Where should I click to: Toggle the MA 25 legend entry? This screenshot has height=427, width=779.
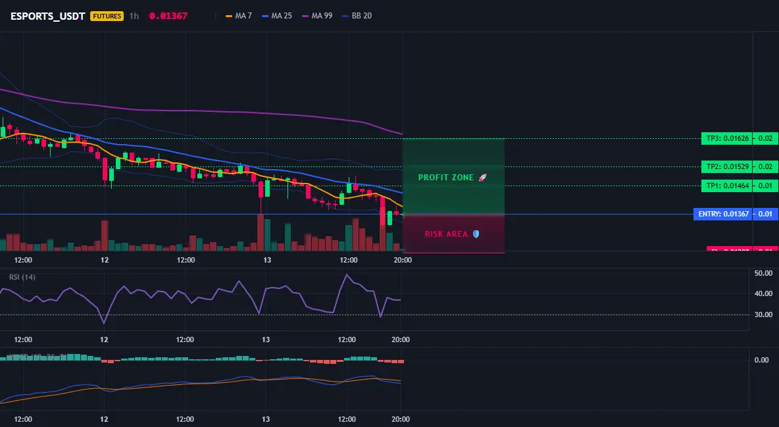click(x=277, y=16)
